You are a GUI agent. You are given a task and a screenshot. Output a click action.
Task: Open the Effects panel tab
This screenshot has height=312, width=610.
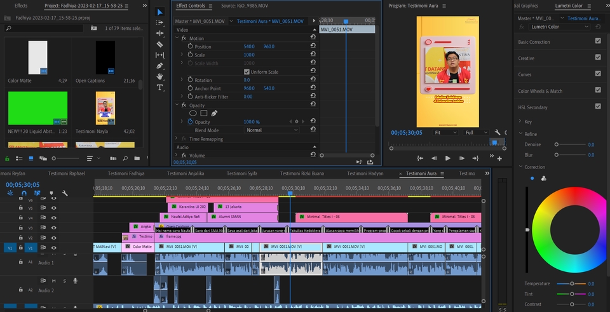pyautogui.click(x=21, y=6)
